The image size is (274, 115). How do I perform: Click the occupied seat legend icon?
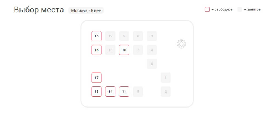coord(239,9)
